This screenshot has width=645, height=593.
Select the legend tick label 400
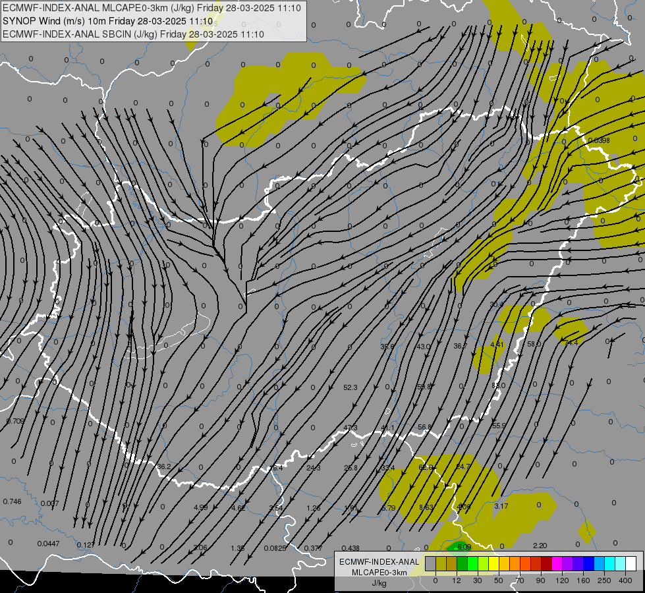625,580
